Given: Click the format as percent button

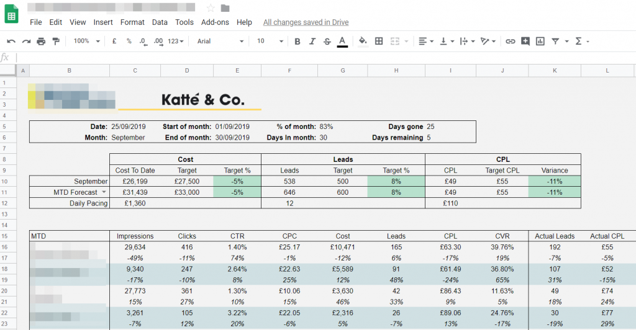Looking at the screenshot, I should coord(129,42).
